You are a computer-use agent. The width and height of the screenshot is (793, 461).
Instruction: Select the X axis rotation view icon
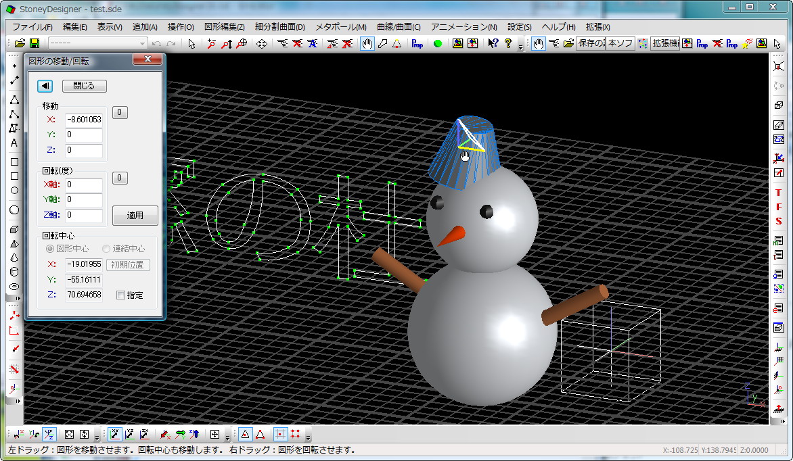(x=19, y=434)
